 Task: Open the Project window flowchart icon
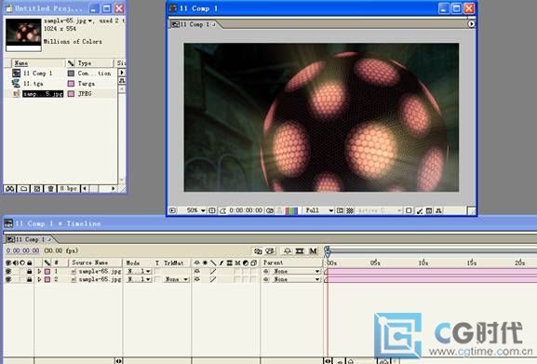pyautogui.click(x=122, y=81)
